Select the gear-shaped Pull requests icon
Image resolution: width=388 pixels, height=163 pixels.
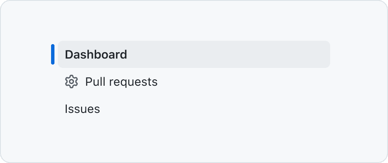coord(71,81)
